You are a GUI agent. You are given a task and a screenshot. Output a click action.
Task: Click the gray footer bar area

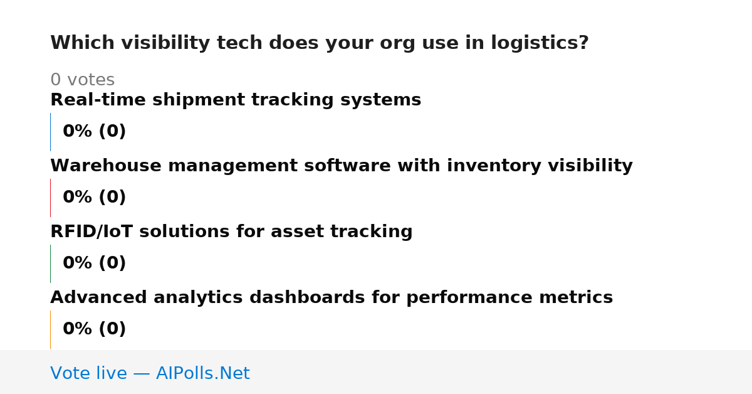coord(376,372)
